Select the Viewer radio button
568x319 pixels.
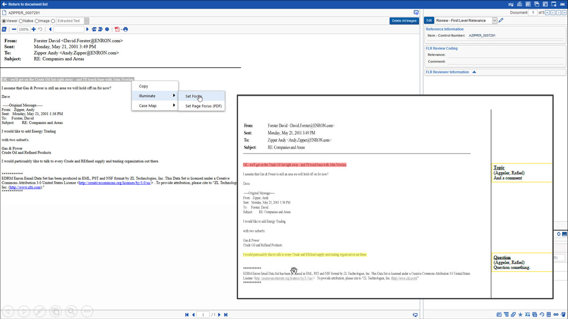pyautogui.click(x=4, y=21)
